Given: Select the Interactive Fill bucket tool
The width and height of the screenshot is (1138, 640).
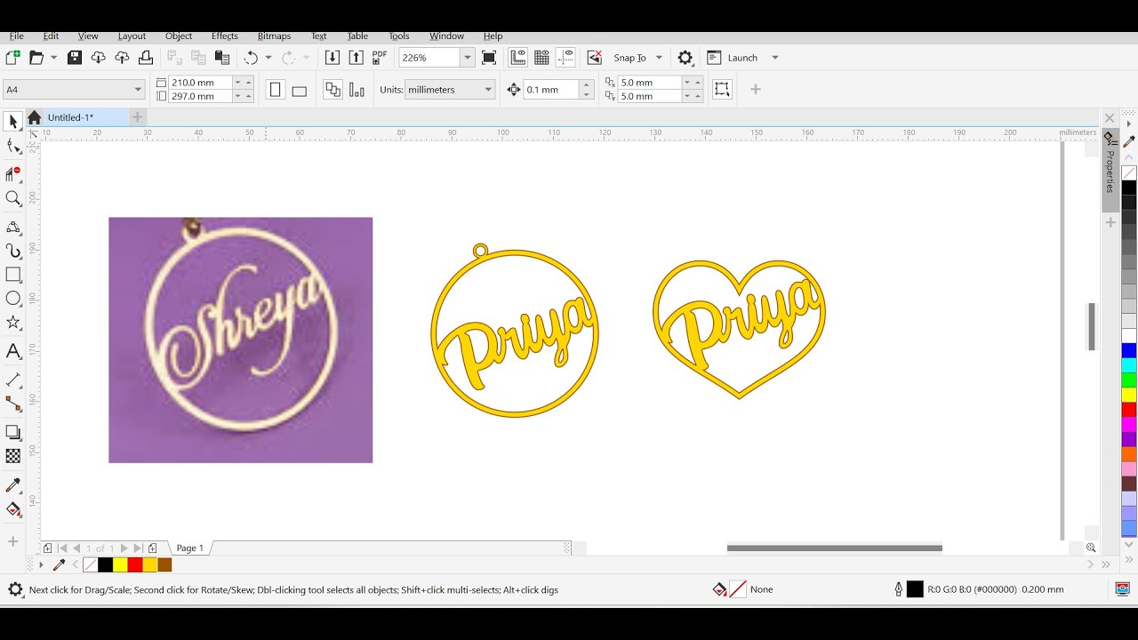Looking at the screenshot, I should [x=12, y=510].
